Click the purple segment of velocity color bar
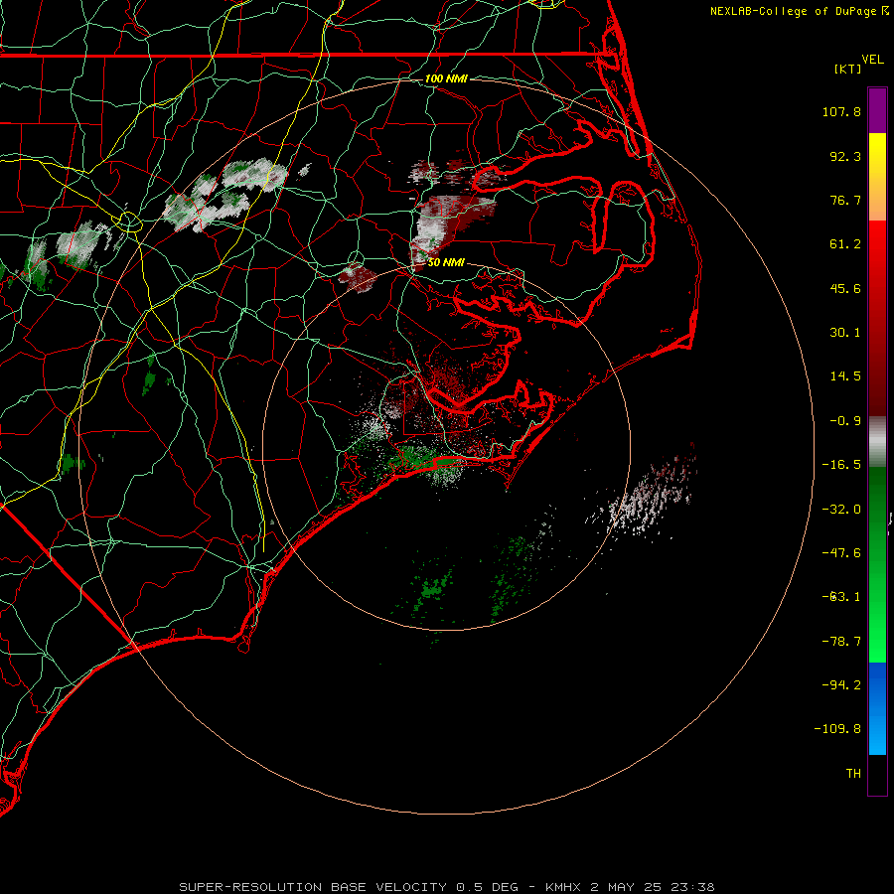This screenshot has height=894, width=894. [877, 110]
